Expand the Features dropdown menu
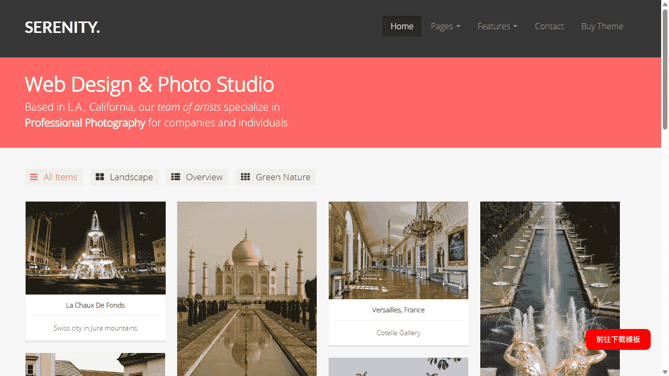 [x=497, y=26]
